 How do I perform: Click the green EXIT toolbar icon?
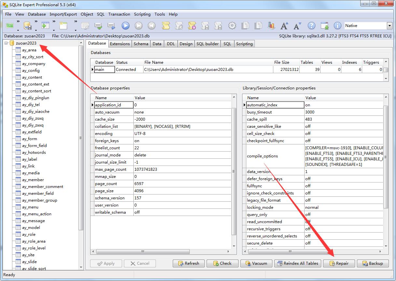coord(10,26)
